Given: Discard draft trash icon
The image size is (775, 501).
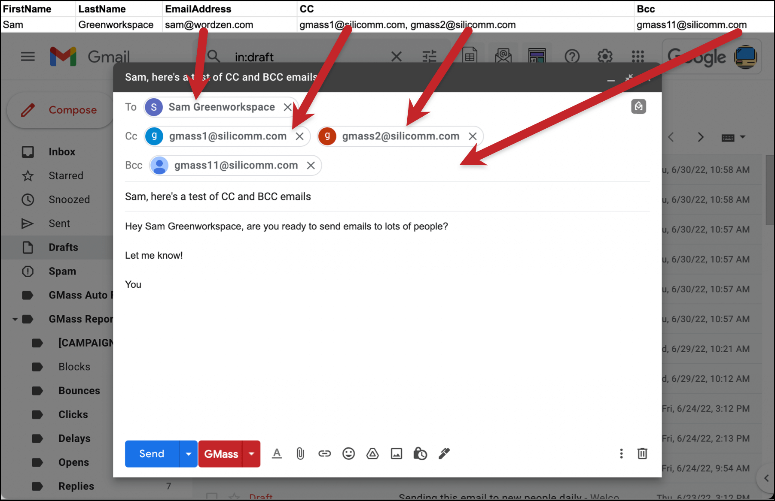Looking at the screenshot, I should pyautogui.click(x=642, y=454).
